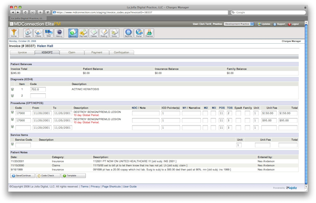This screenshot has height=203, width=316.
Task: Toggle Family box on the $150.00 procedure row
Action: [248, 113]
